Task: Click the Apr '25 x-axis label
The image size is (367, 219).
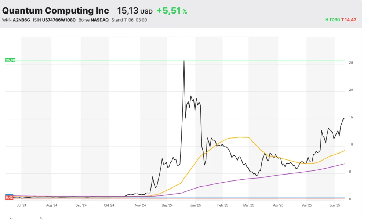Action: click(278, 205)
